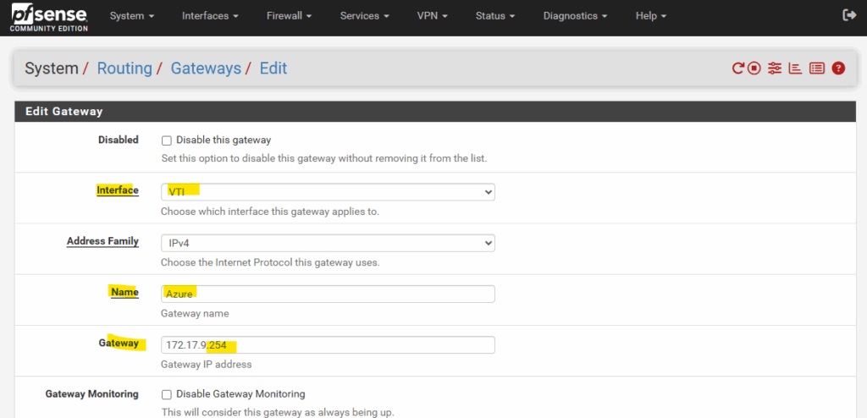Open the status chart icon
This screenshot has height=418, width=867.
click(795, 69)
